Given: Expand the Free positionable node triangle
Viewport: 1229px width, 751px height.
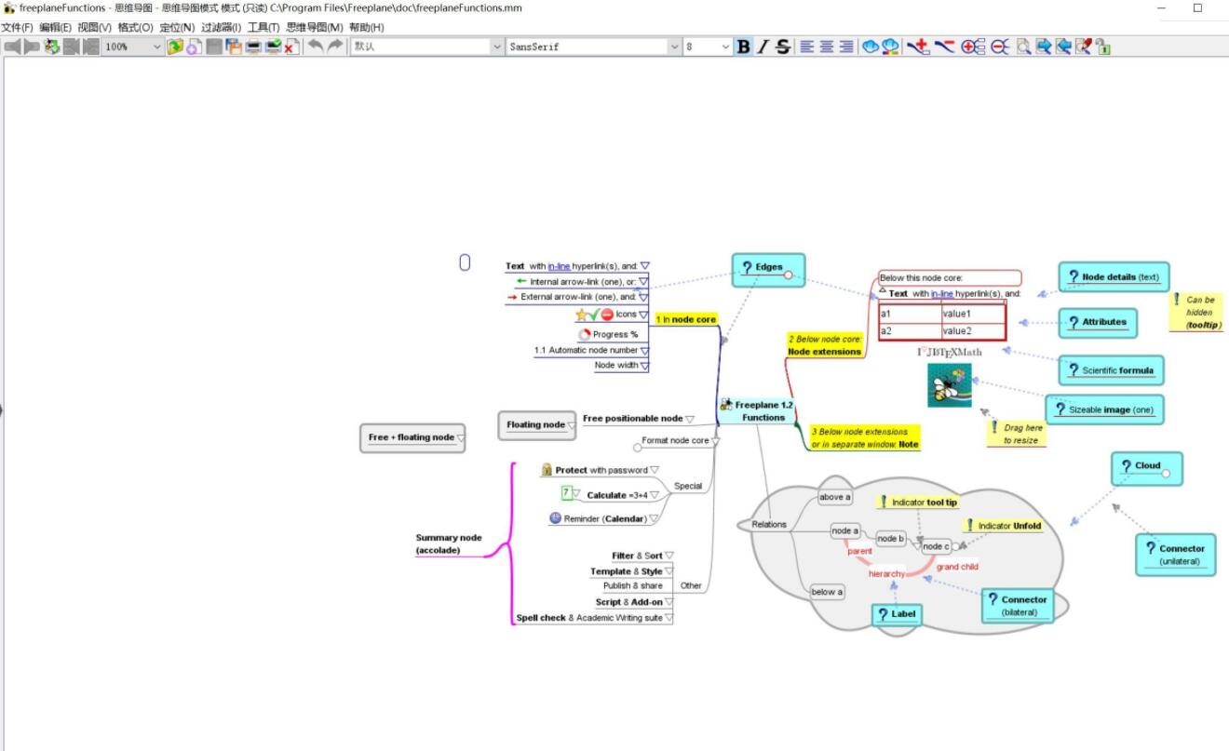Looking at the screenshot, I should (690, 420).
